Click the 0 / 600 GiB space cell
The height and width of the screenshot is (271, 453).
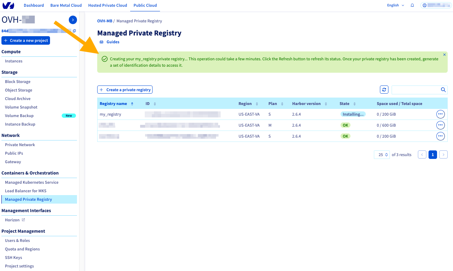pos(386,125)
